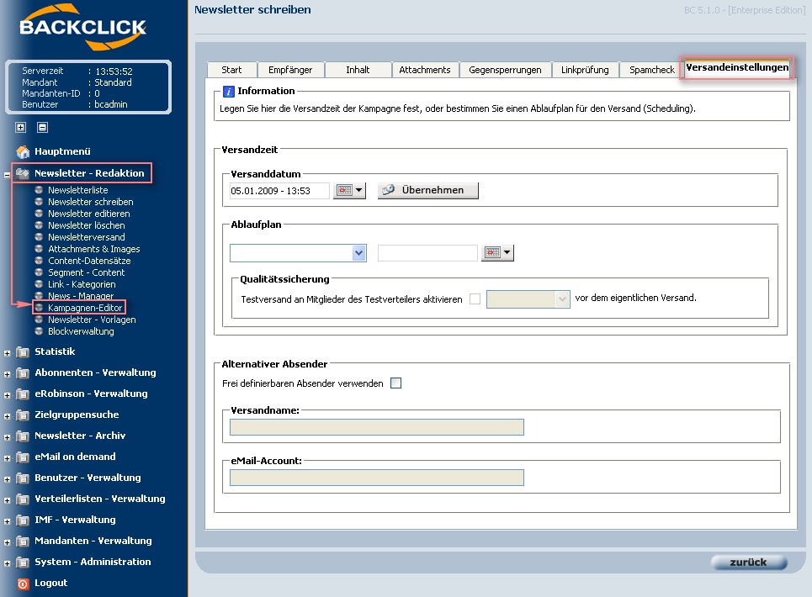Click the bullet icon beside Blockverwaltung

click(39, 330)
